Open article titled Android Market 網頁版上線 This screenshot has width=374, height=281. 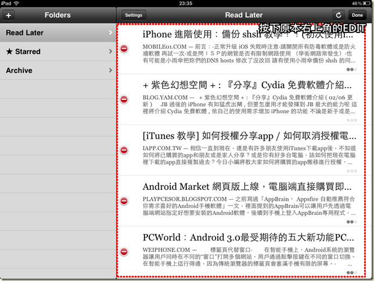247,186
